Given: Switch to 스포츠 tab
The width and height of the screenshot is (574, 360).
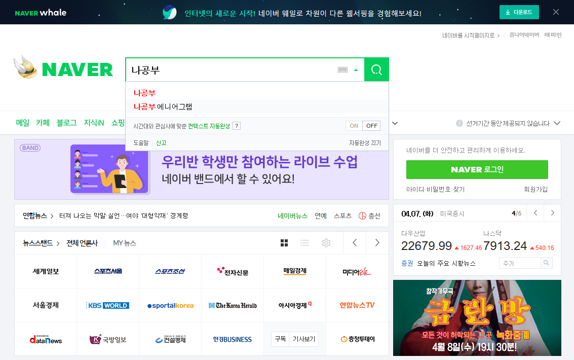Looking at the screenshot, I should [342, 216].
